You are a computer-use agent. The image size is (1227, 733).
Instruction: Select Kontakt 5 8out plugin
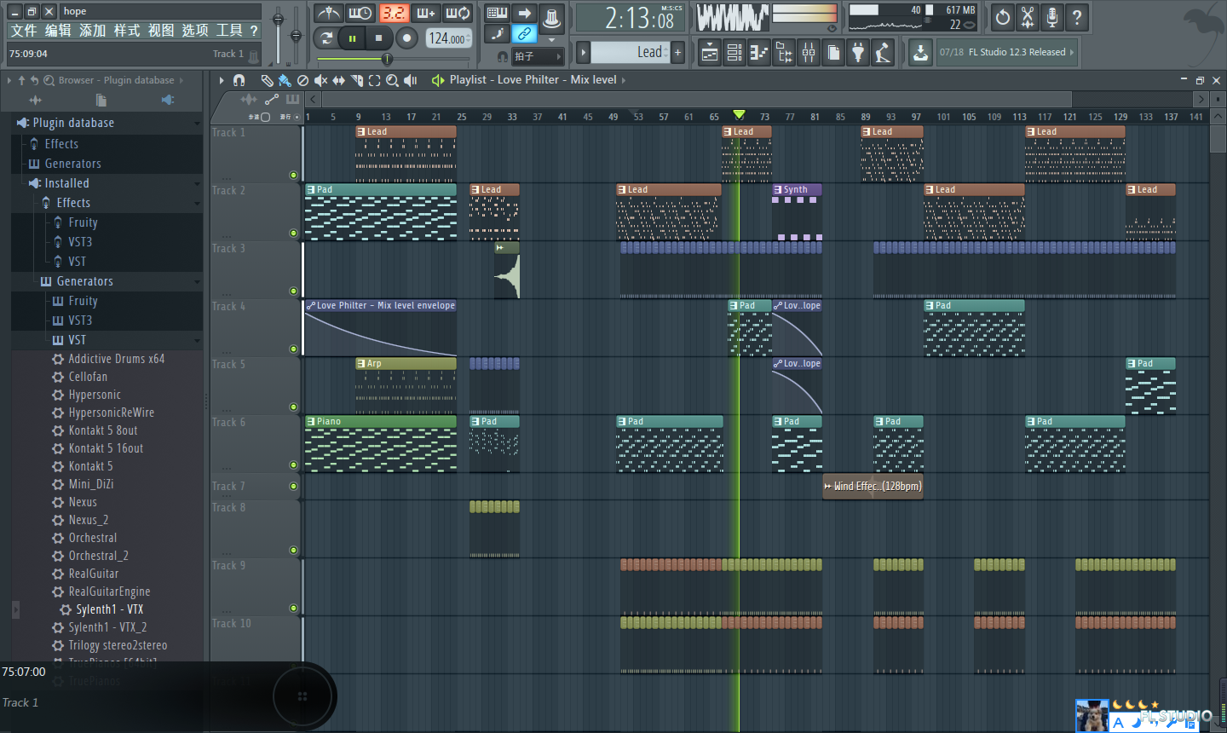[x=102, y=430]
